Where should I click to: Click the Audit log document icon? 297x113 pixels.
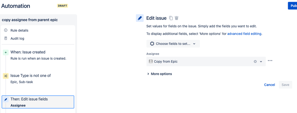[6, 38]
